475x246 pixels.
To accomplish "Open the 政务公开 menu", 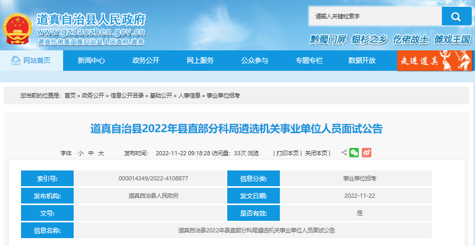I will [x=146, y=60].
